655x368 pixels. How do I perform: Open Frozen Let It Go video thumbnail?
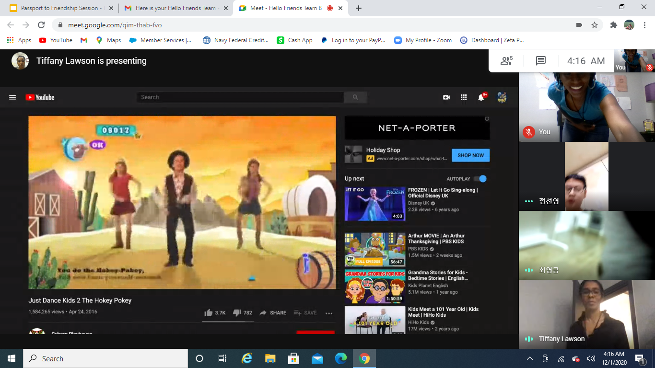[x=375, y=204]
